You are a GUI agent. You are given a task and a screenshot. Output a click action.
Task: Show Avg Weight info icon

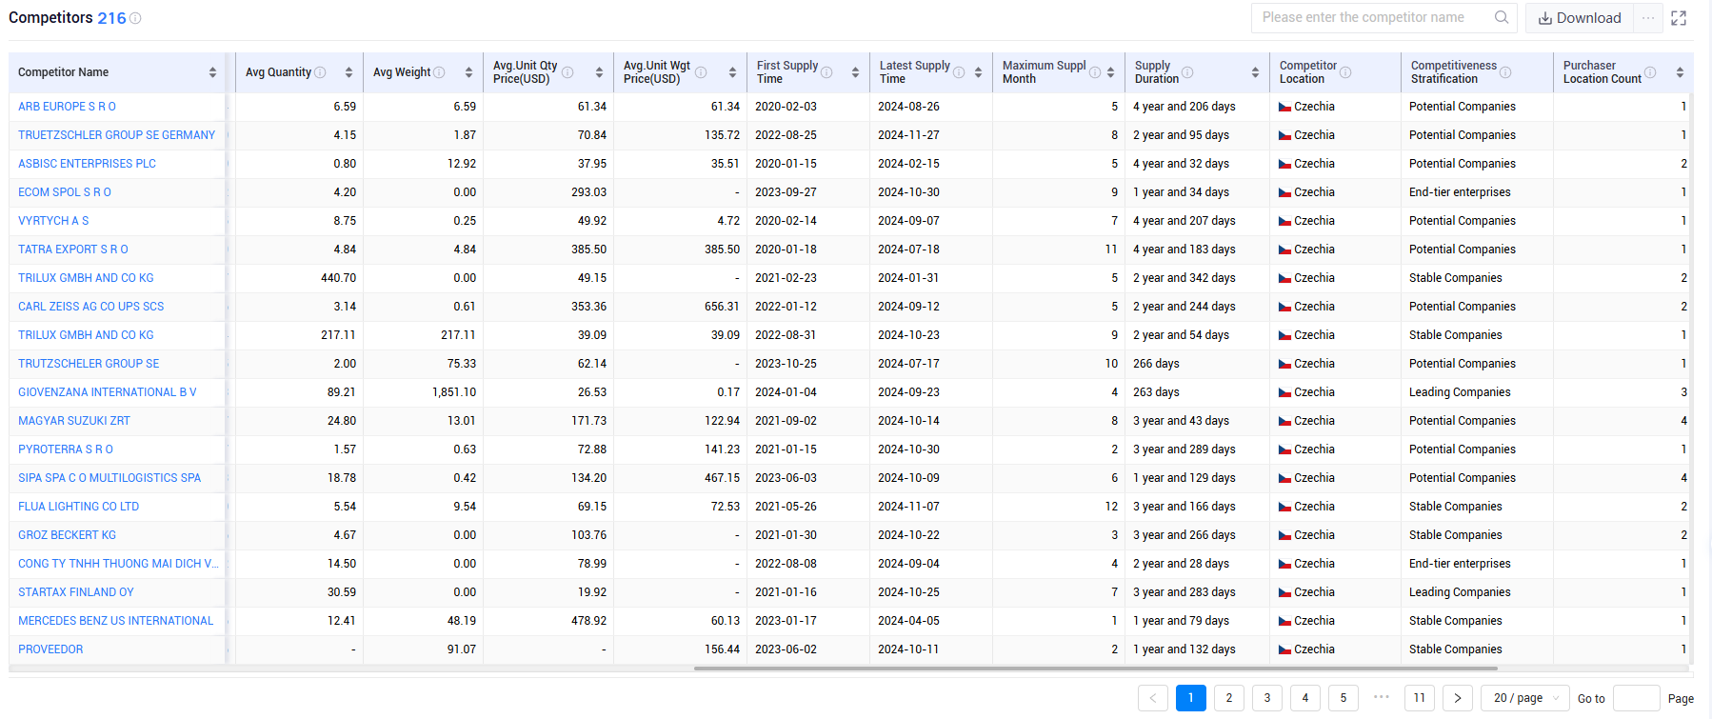point(439,72)
